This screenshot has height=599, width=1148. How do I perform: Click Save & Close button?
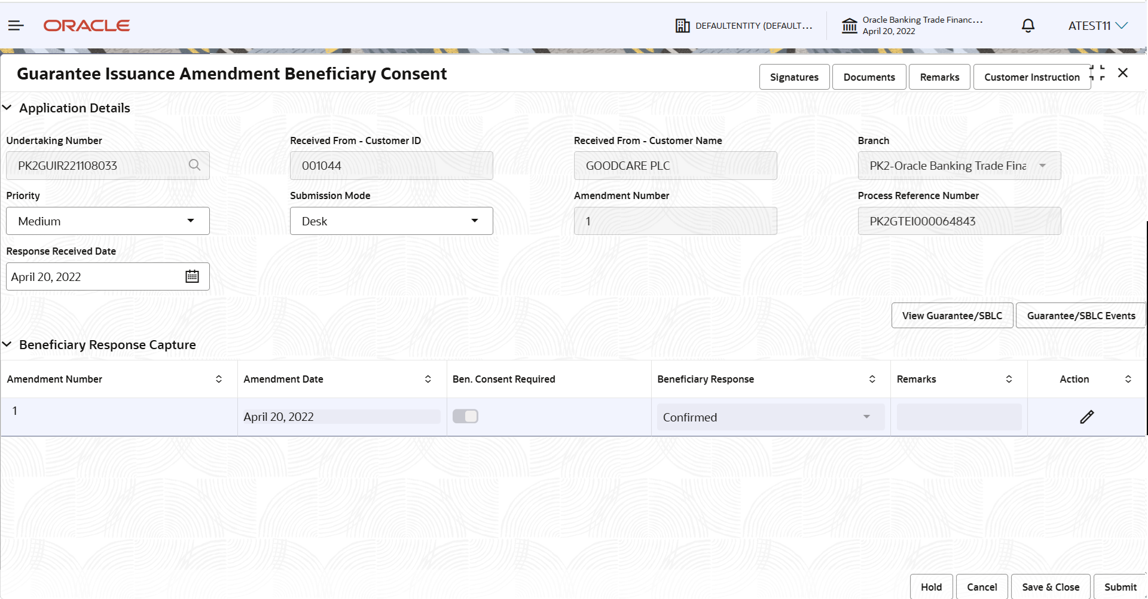[x=1051, y=587]
